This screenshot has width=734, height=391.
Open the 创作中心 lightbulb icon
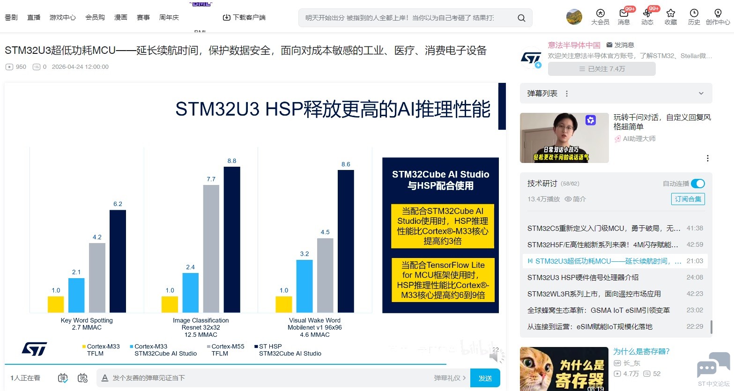point(718,16)
